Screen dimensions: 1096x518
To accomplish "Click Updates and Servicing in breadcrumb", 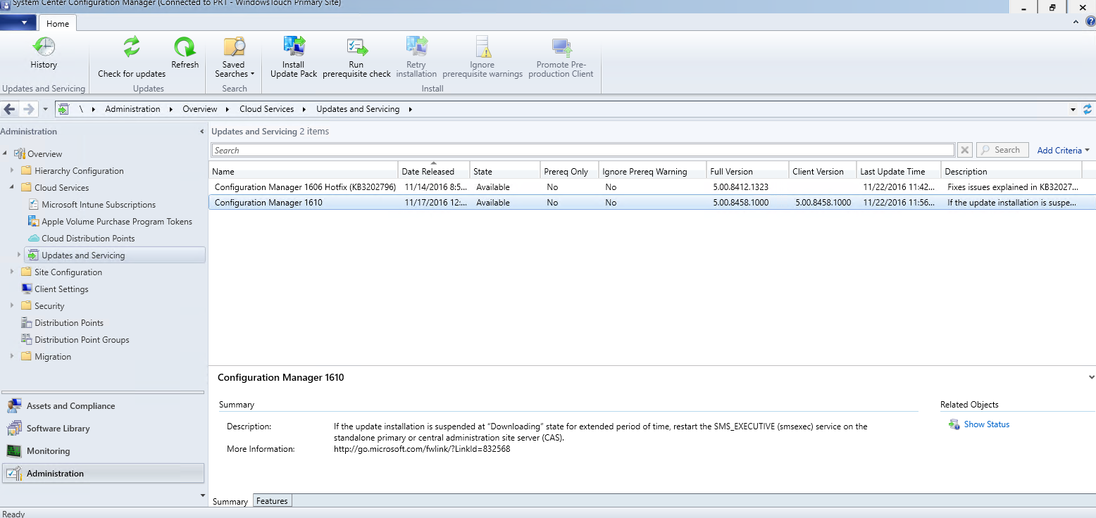I will coord(358,109).
